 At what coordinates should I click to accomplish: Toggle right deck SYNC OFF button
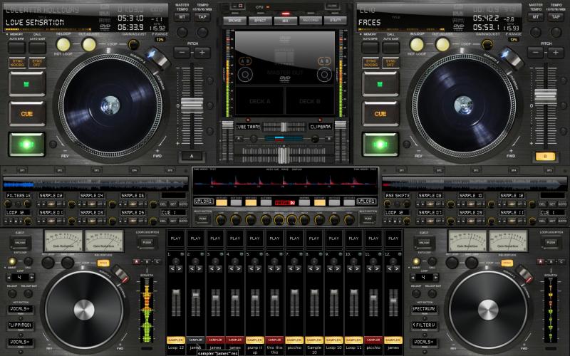[x=390, y=63]
